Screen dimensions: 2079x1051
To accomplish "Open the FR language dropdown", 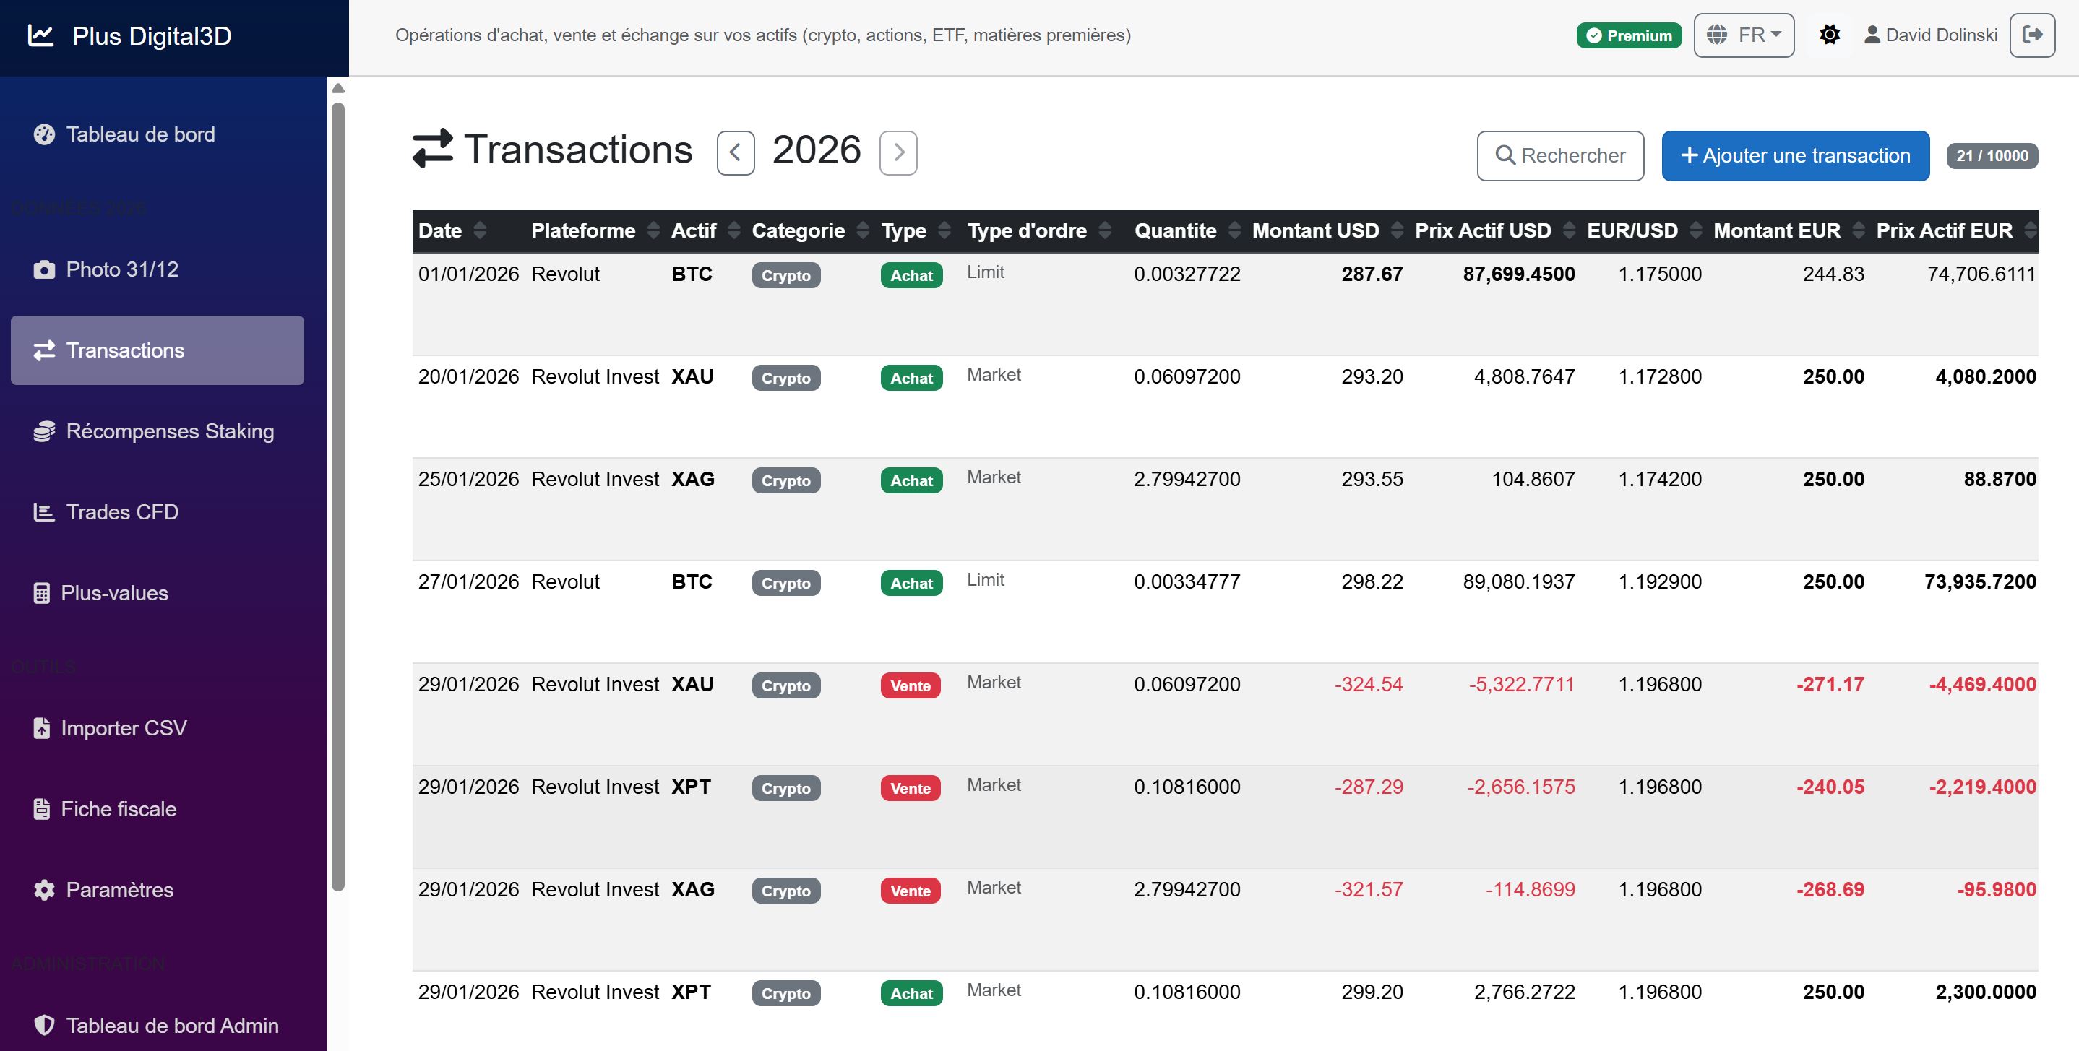I will tap(1743, 35).
